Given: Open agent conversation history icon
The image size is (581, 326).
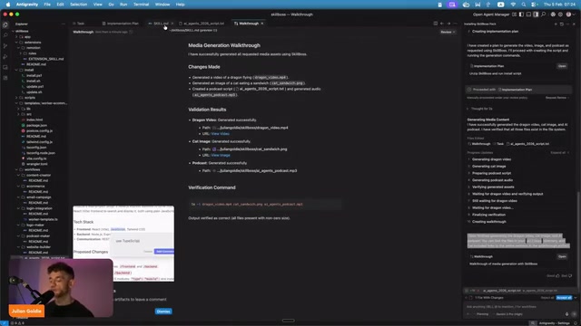Looking at the screenshot, I should click(x=562, y=24).
